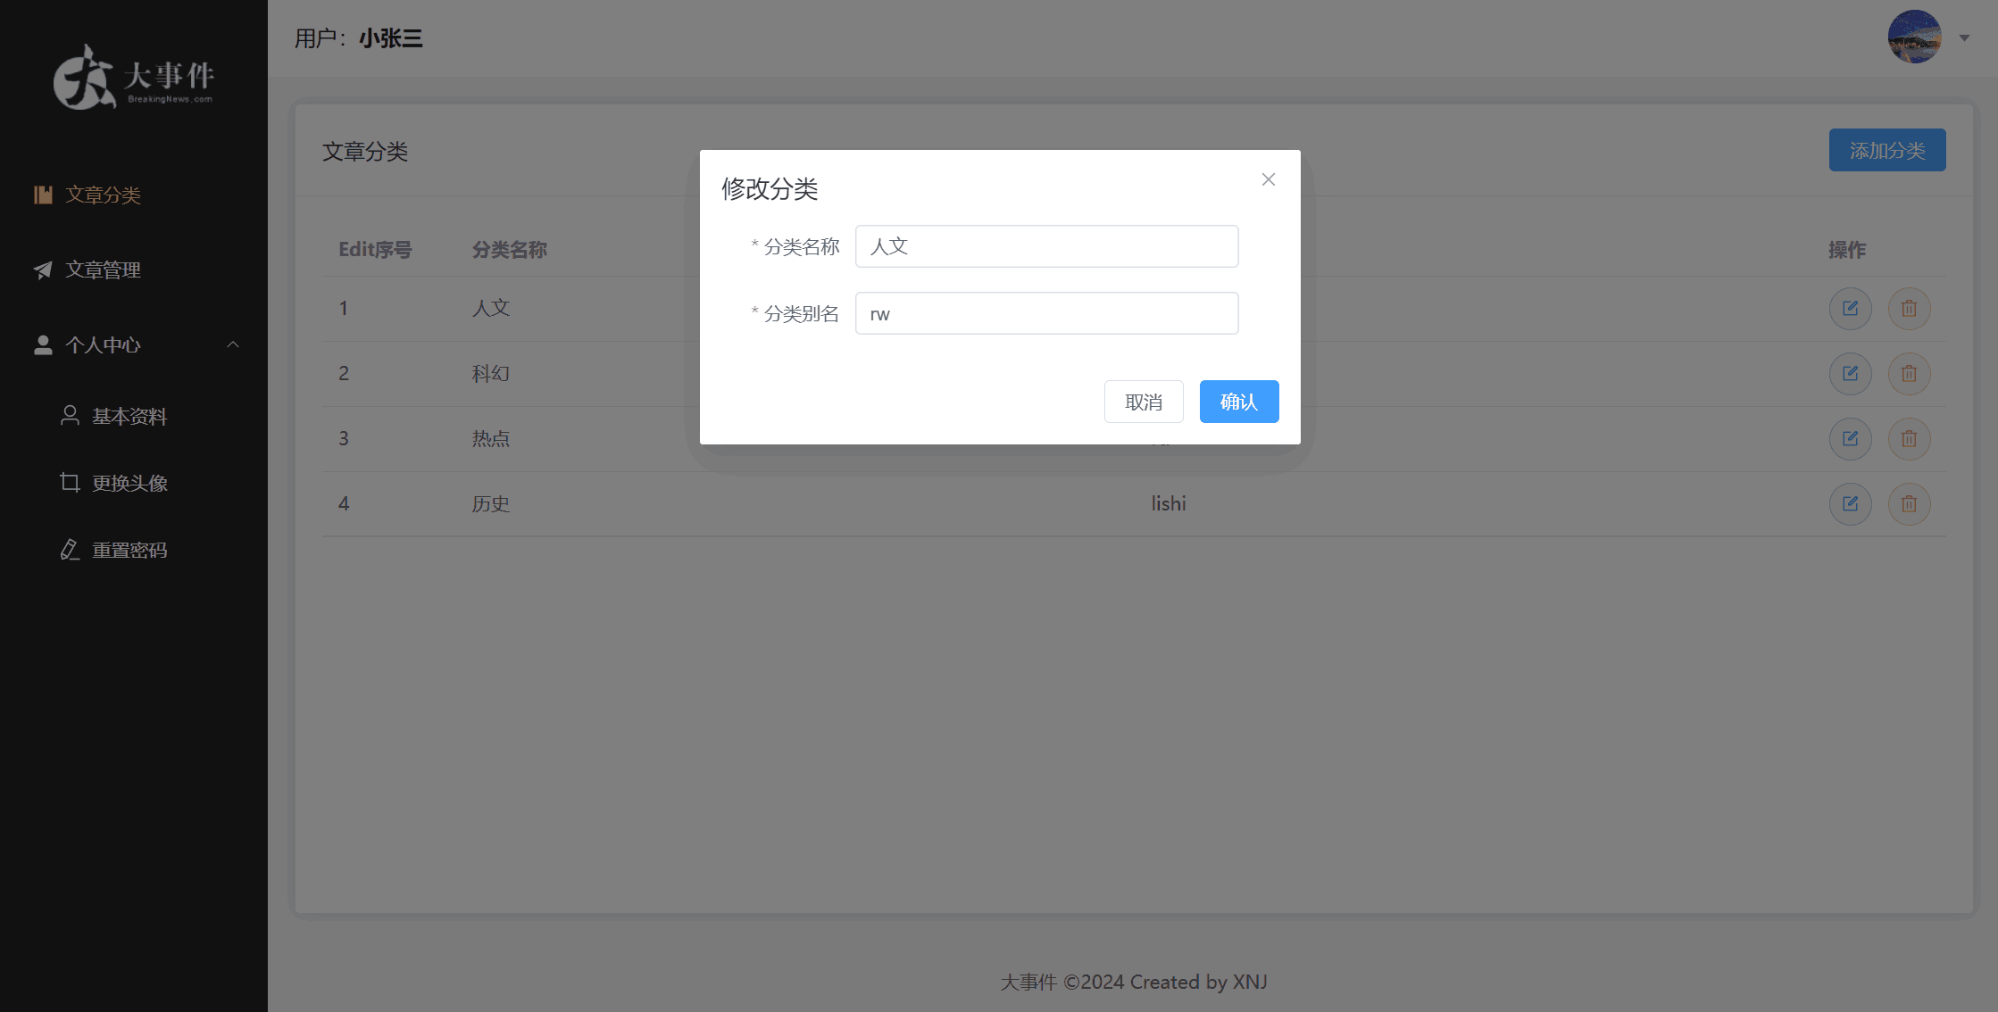Click the 添加分类 button
Viewport: 1998px width, 1012px height.
coord(1886,150)
